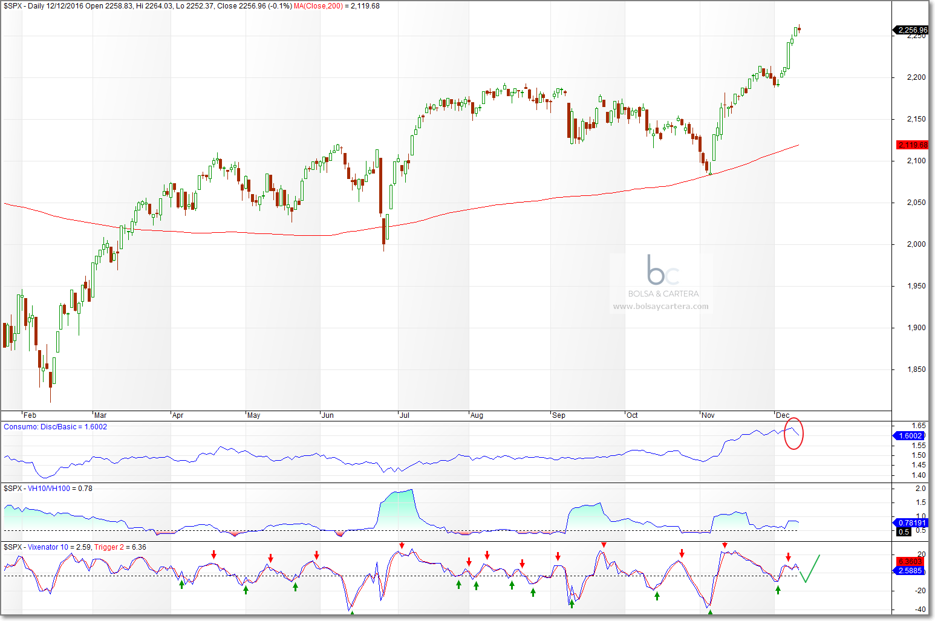935x621 pixels.
Task: Click the 2,000 price axis label
Action: click(x=916, y=244)
